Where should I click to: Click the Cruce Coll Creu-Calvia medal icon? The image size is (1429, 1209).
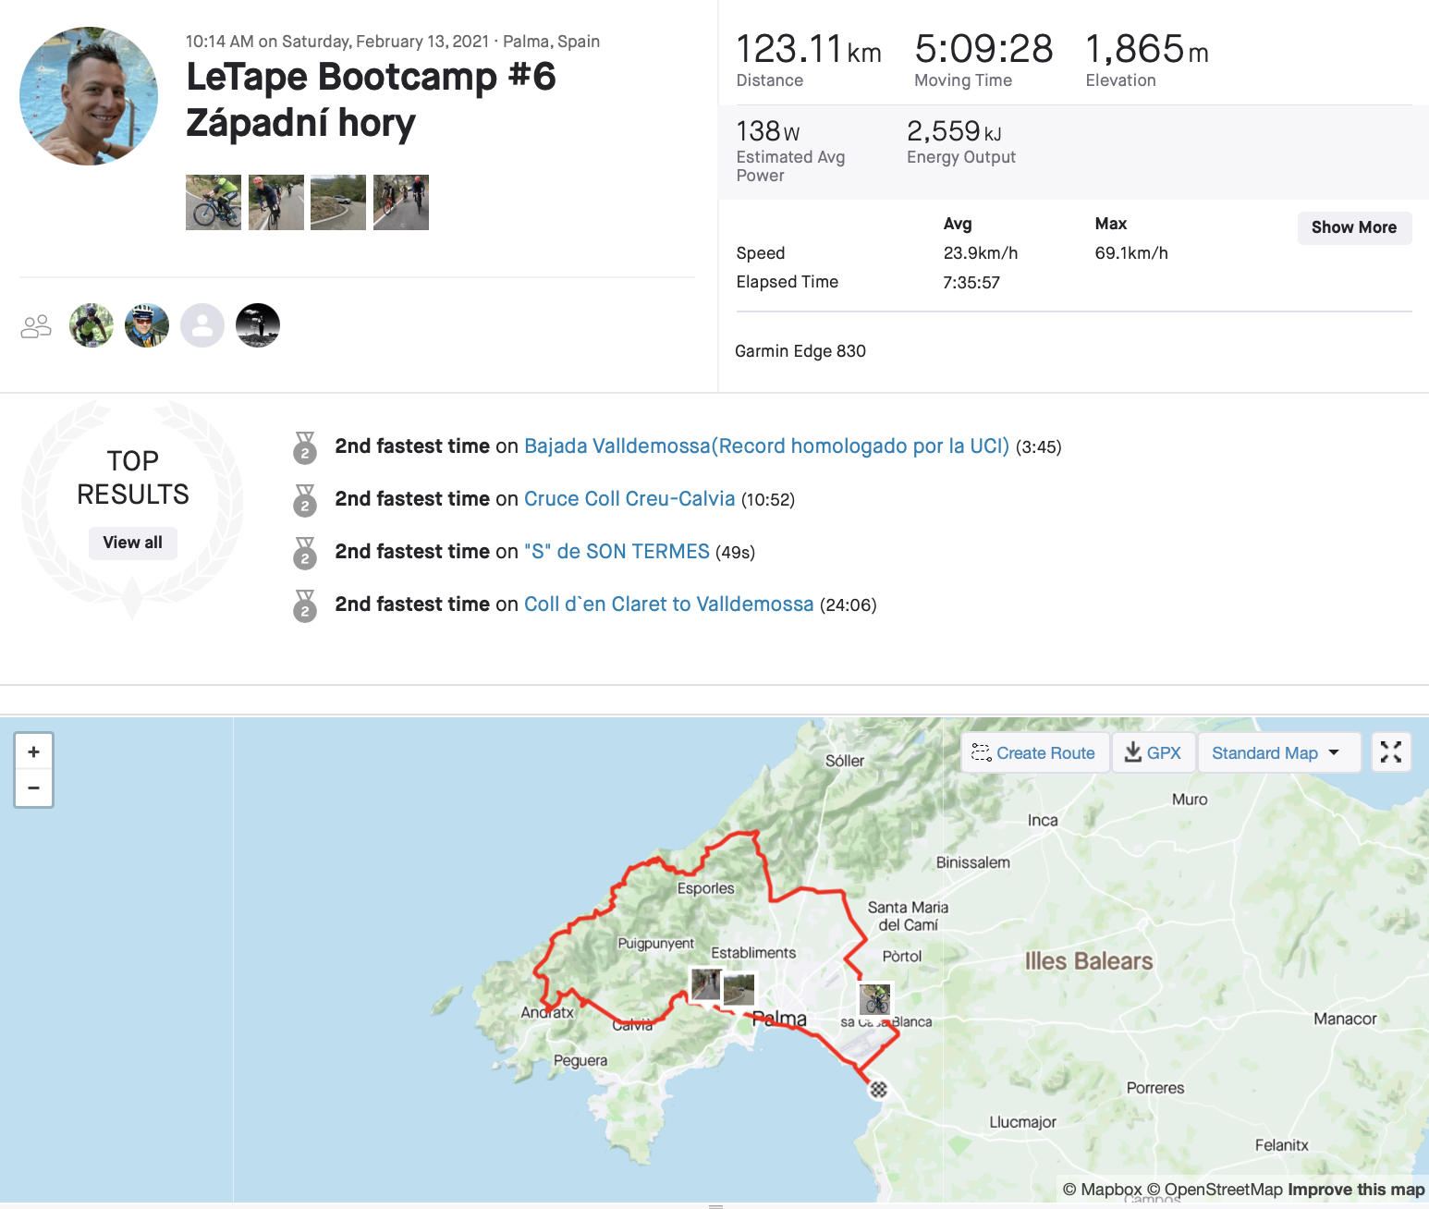(305, 500)
